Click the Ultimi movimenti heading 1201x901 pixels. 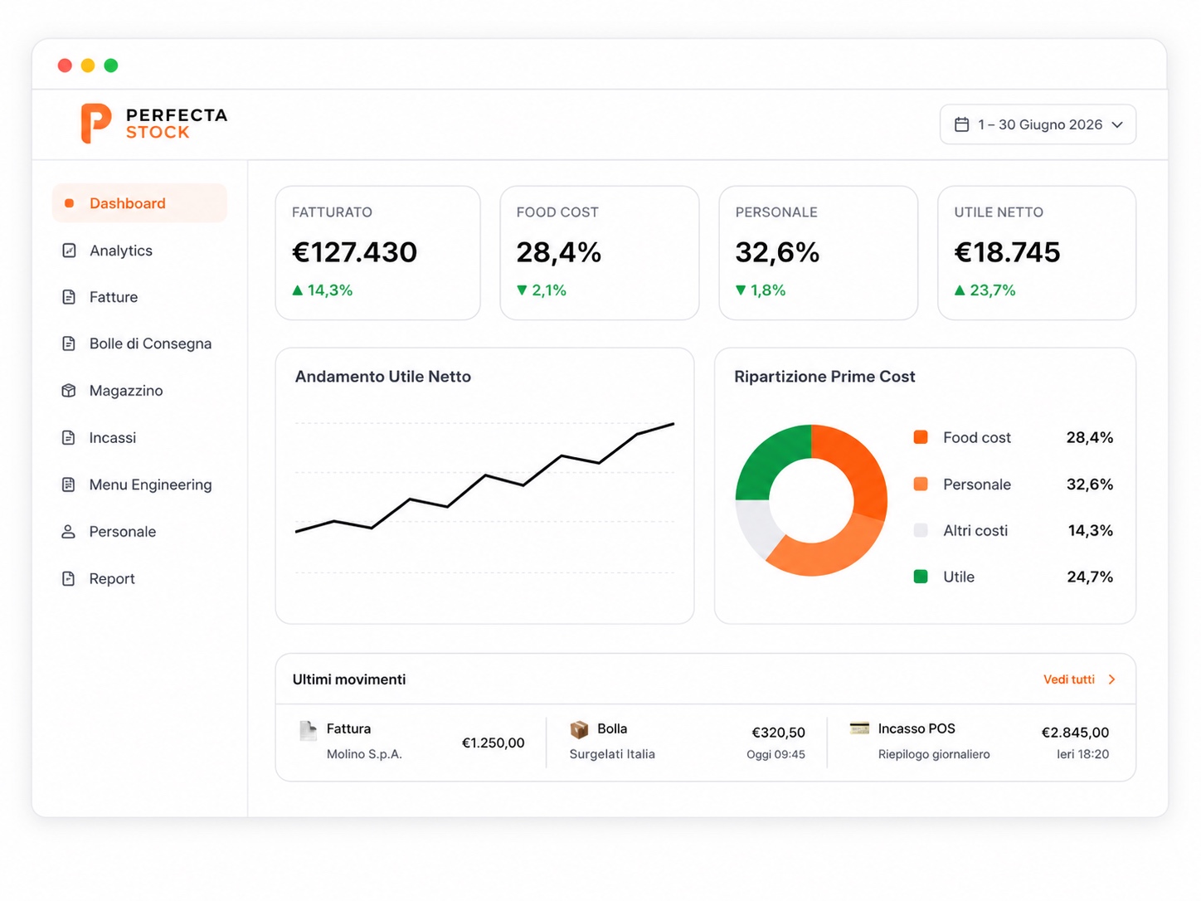pos(349,679)
